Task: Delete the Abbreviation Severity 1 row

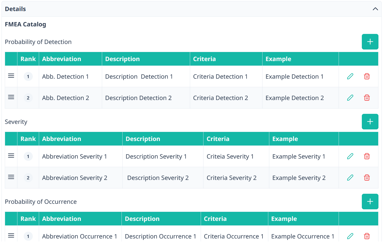Action: tap(367, 156)
